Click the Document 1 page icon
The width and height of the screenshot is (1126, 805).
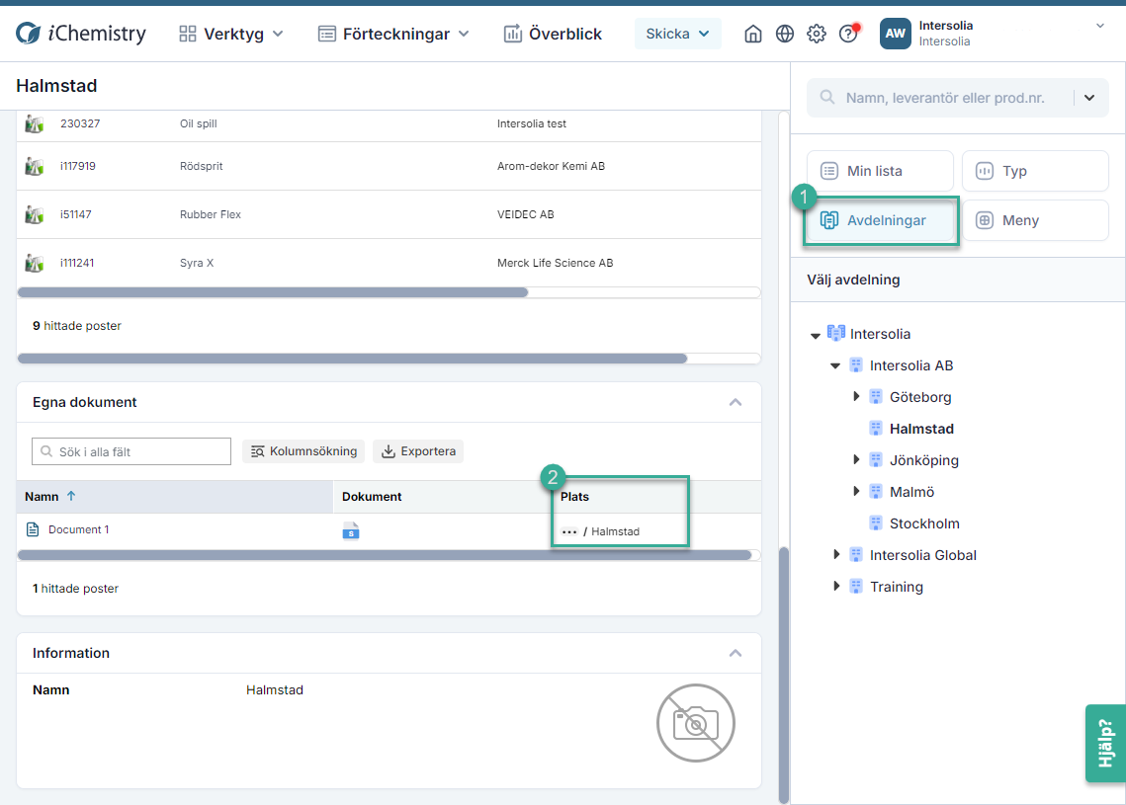click(x=33, y=529)
